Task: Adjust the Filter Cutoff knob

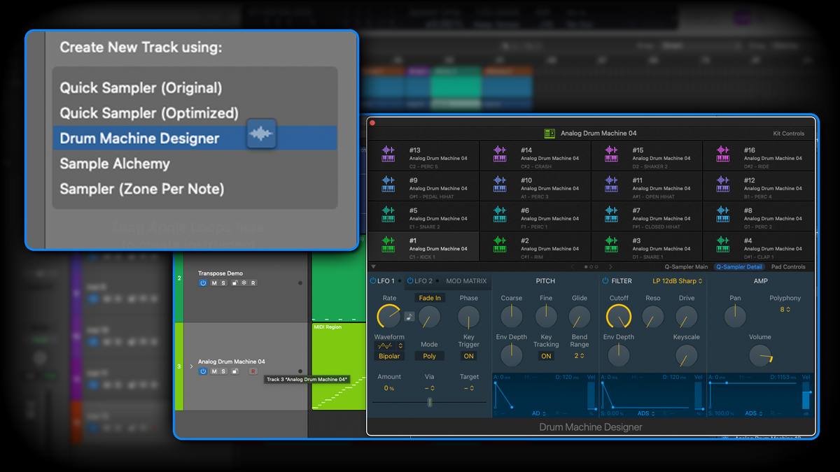Action: [619, 317]
